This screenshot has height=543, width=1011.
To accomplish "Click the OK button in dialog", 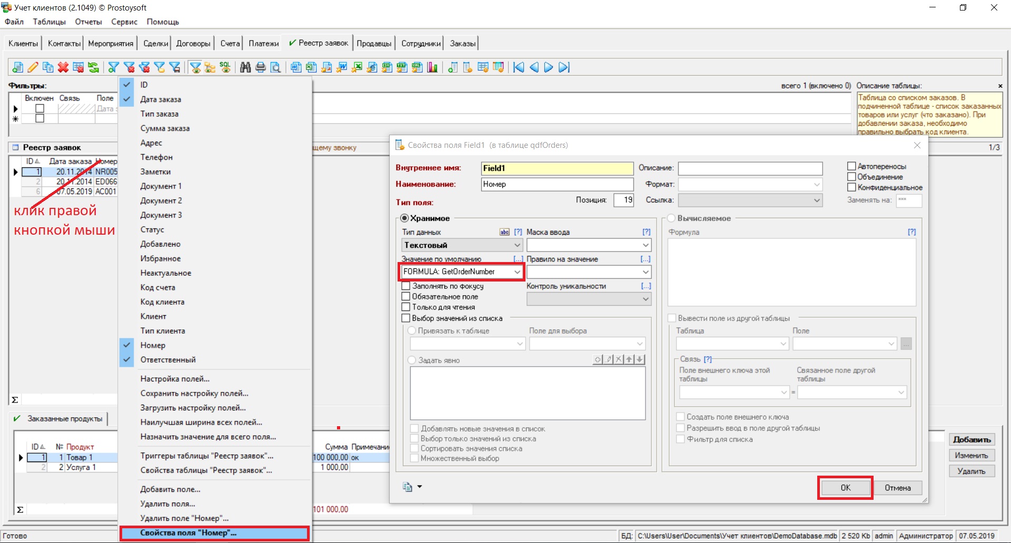I will coord(845,488).
